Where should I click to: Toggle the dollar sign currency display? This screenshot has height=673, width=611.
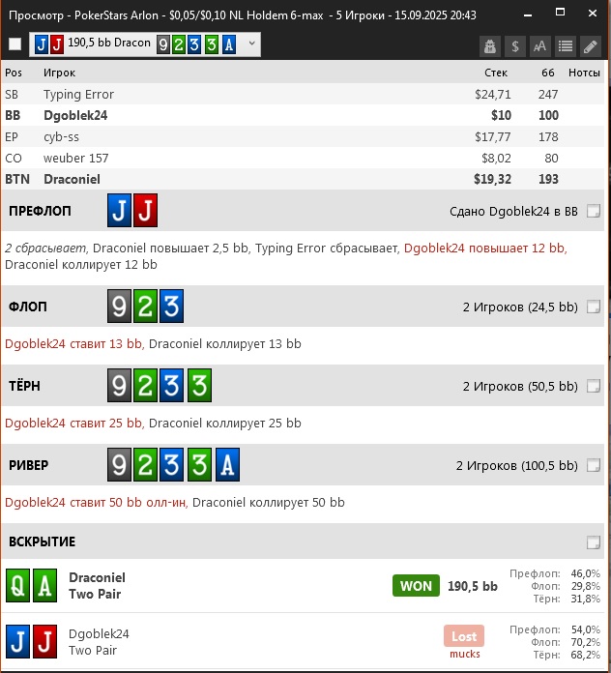(516, 45)
